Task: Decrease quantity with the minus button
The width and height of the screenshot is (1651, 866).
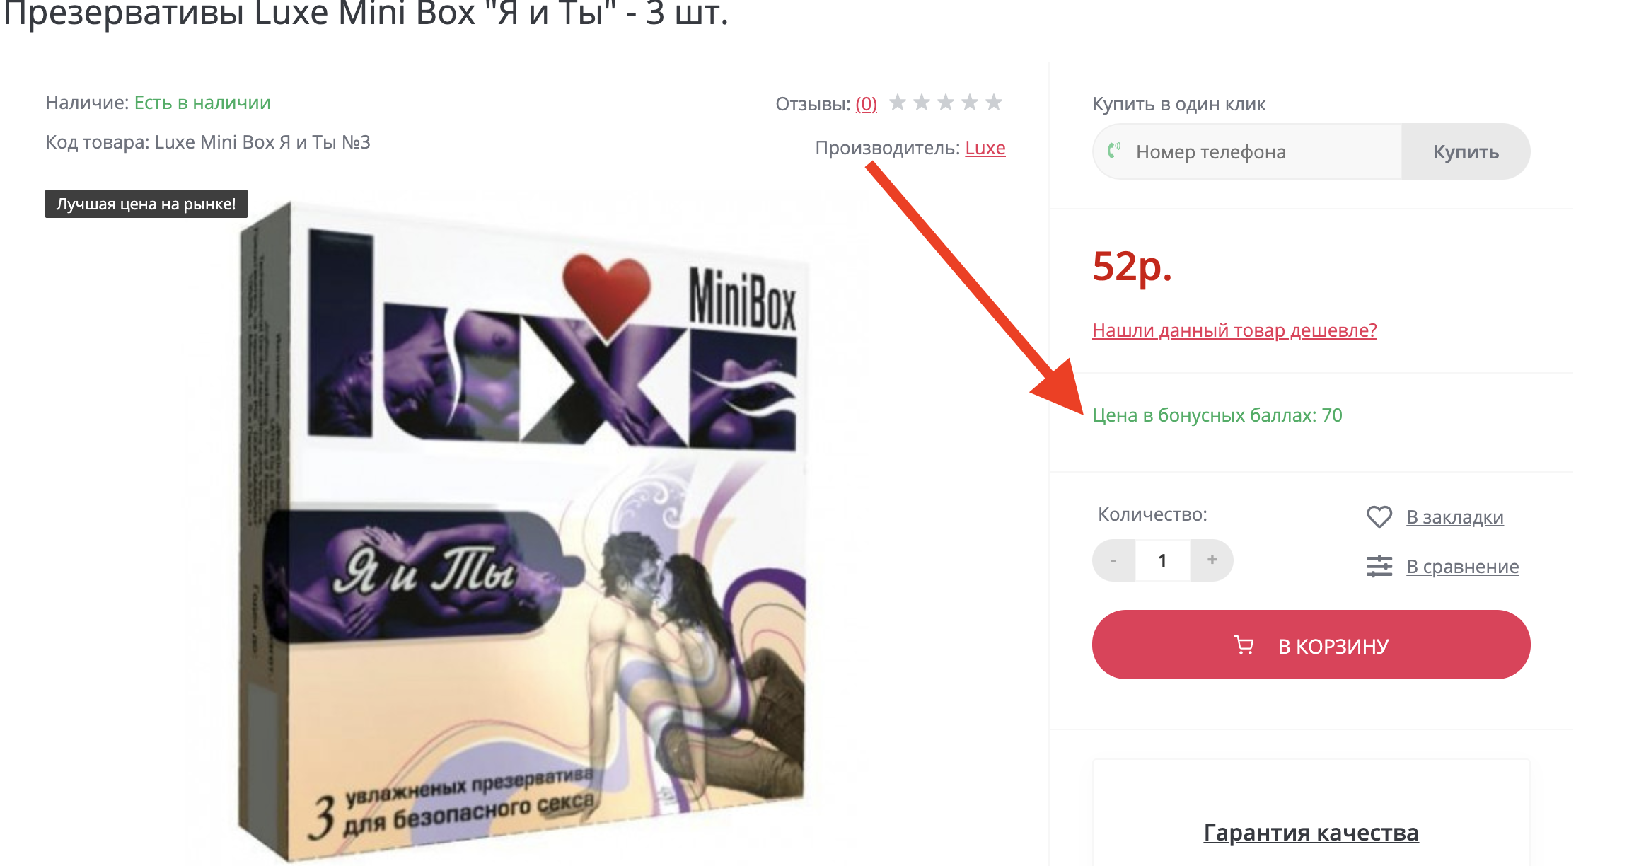Action: coord(1113,560)
